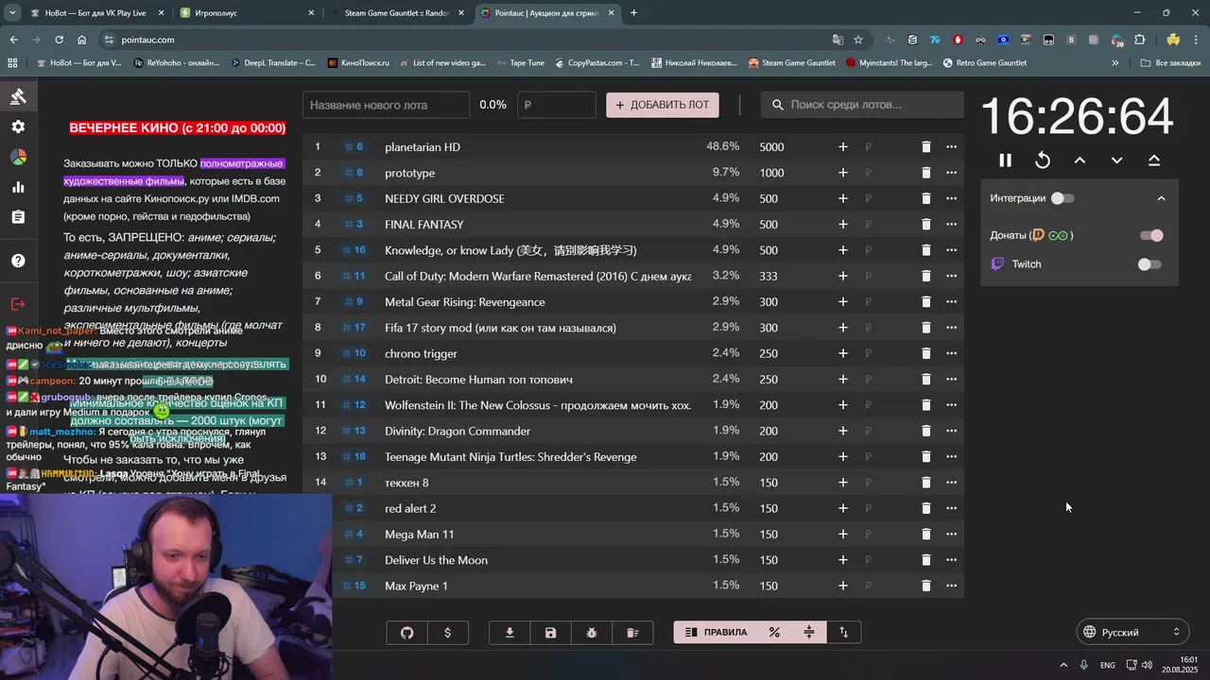Viewport: 1210px width, 680px height.
Task: Open a new browser tab
Action: point(633,13)
